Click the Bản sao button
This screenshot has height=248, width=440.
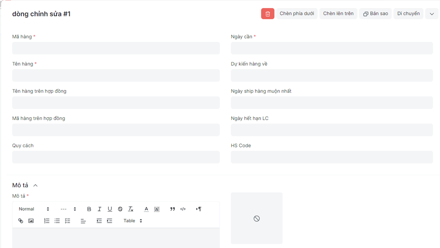pos(375,14)
